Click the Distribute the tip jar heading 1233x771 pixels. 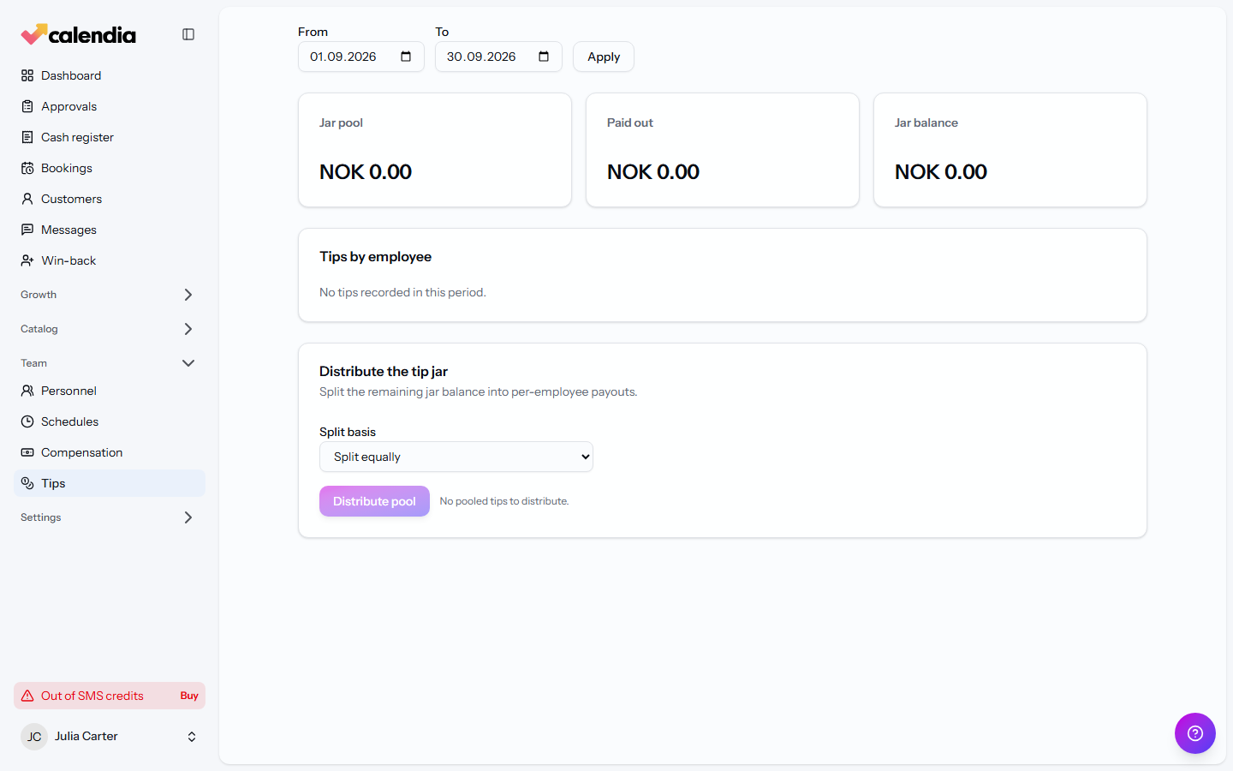[x=384, y=372]
